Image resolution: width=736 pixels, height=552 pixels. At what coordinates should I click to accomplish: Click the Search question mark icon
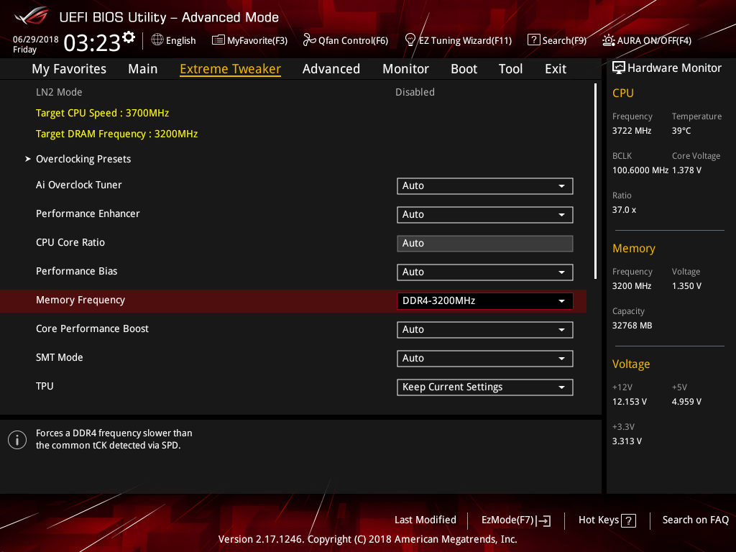534,40
